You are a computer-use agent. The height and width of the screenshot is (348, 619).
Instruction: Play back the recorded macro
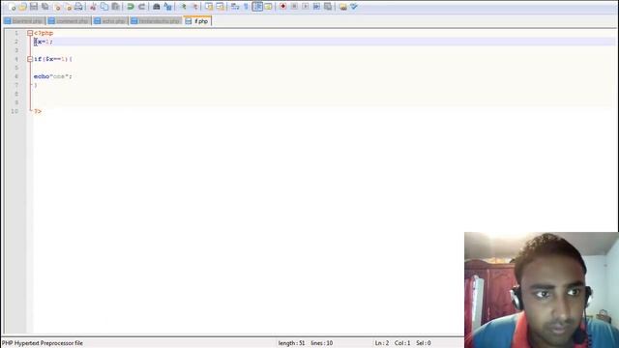coord(306,7)
